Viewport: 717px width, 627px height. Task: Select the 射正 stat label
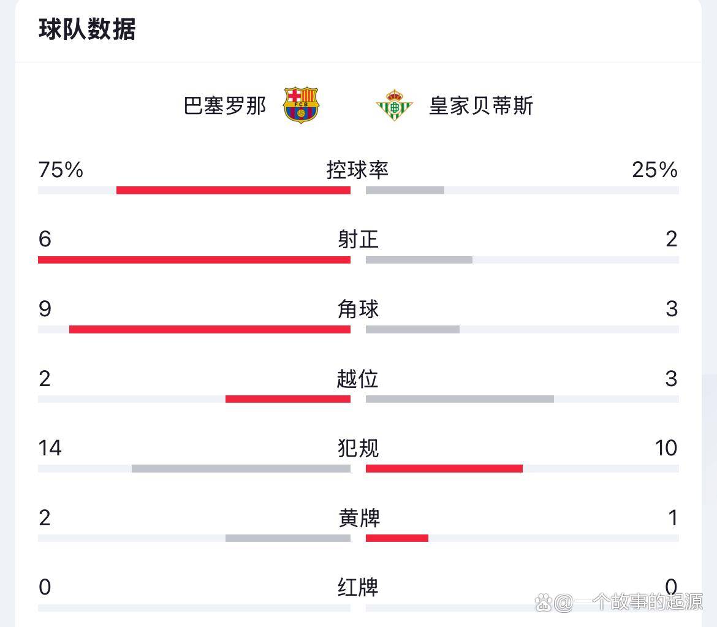click(358, 239)
